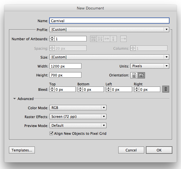This screenshot has width=181, height=169.
Task: Click the right-to-left layout arrow icon
Action: [x=123, y=39]
